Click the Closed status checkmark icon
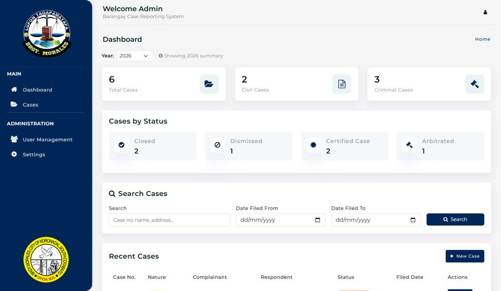 [121, 145]
